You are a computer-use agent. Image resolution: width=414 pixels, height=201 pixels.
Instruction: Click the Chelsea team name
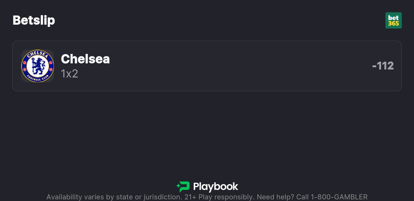(x=85, y=59)
